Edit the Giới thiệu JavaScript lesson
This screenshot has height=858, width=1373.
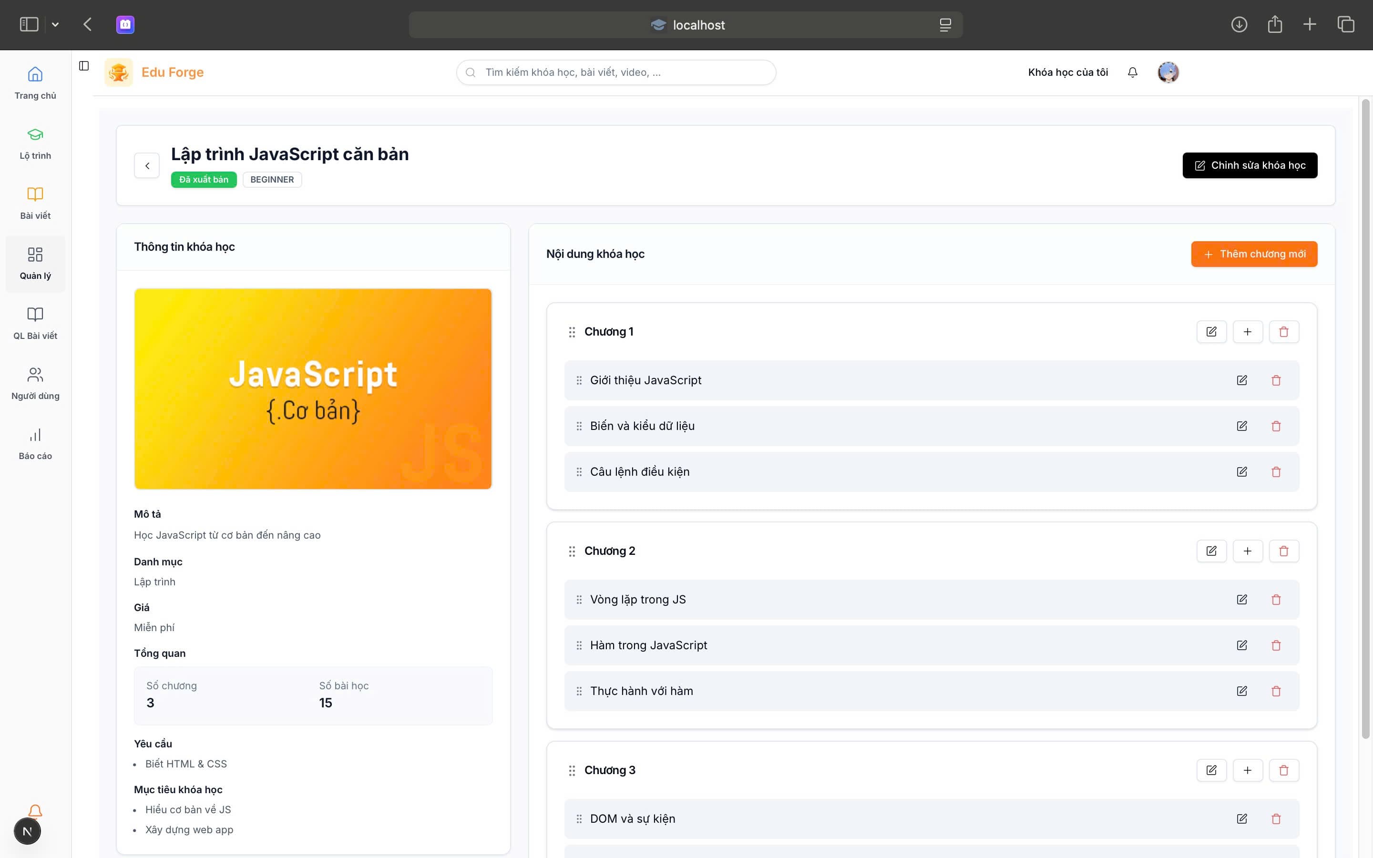(1242, 380)
